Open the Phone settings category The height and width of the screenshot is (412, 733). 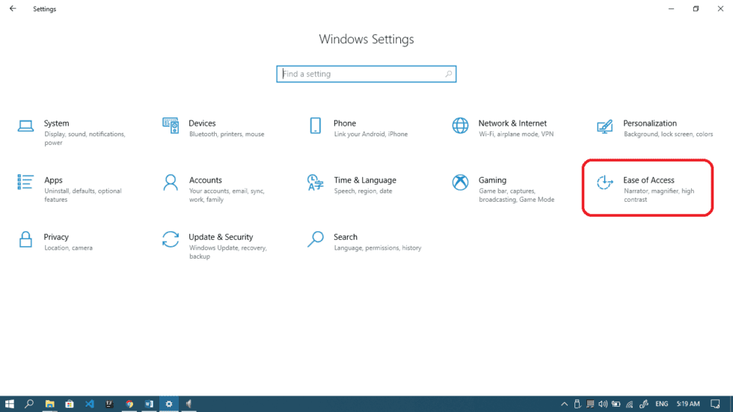[358, 129]
